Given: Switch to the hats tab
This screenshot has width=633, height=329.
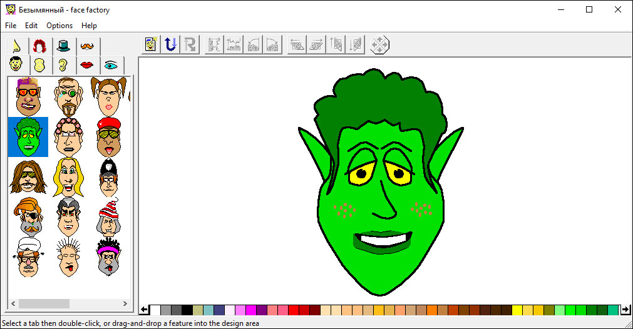Looking at the screenshot, I should [x=63, y=46].
